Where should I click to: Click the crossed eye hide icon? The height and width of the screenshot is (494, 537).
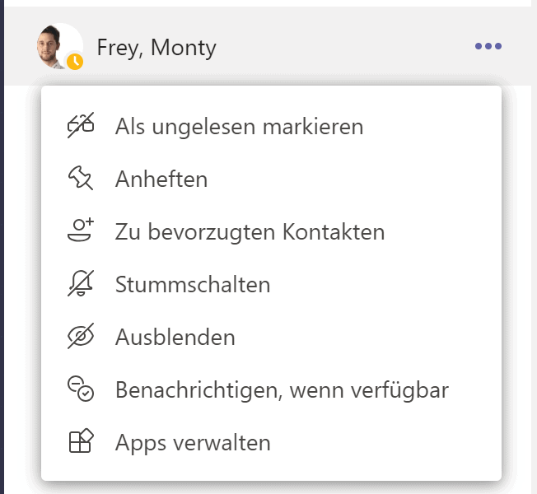click(x=81, y=336)
